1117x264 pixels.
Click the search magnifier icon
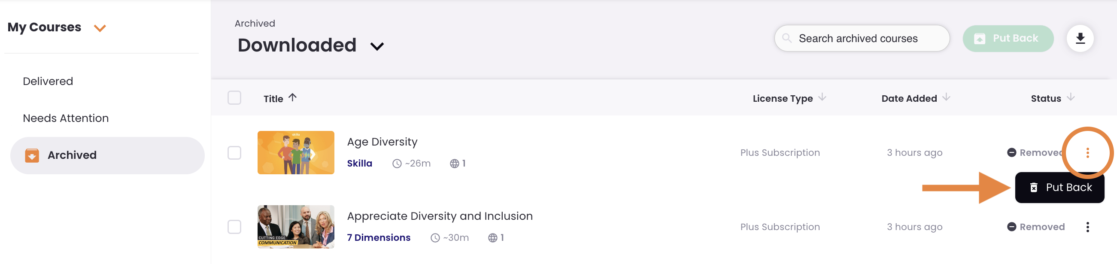coord(786,38)
